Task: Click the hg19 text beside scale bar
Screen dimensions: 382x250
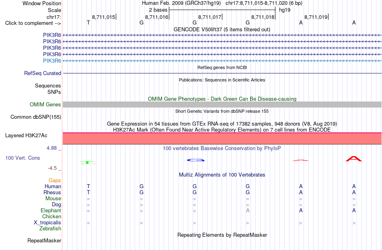Action: coord(285,10)
